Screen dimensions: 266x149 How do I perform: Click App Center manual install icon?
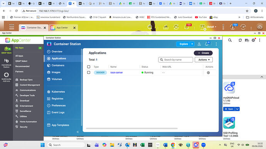pyautogui.click(x=247, y=40)
